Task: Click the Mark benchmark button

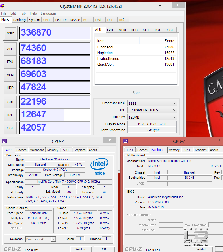Action: pos(11,33)
